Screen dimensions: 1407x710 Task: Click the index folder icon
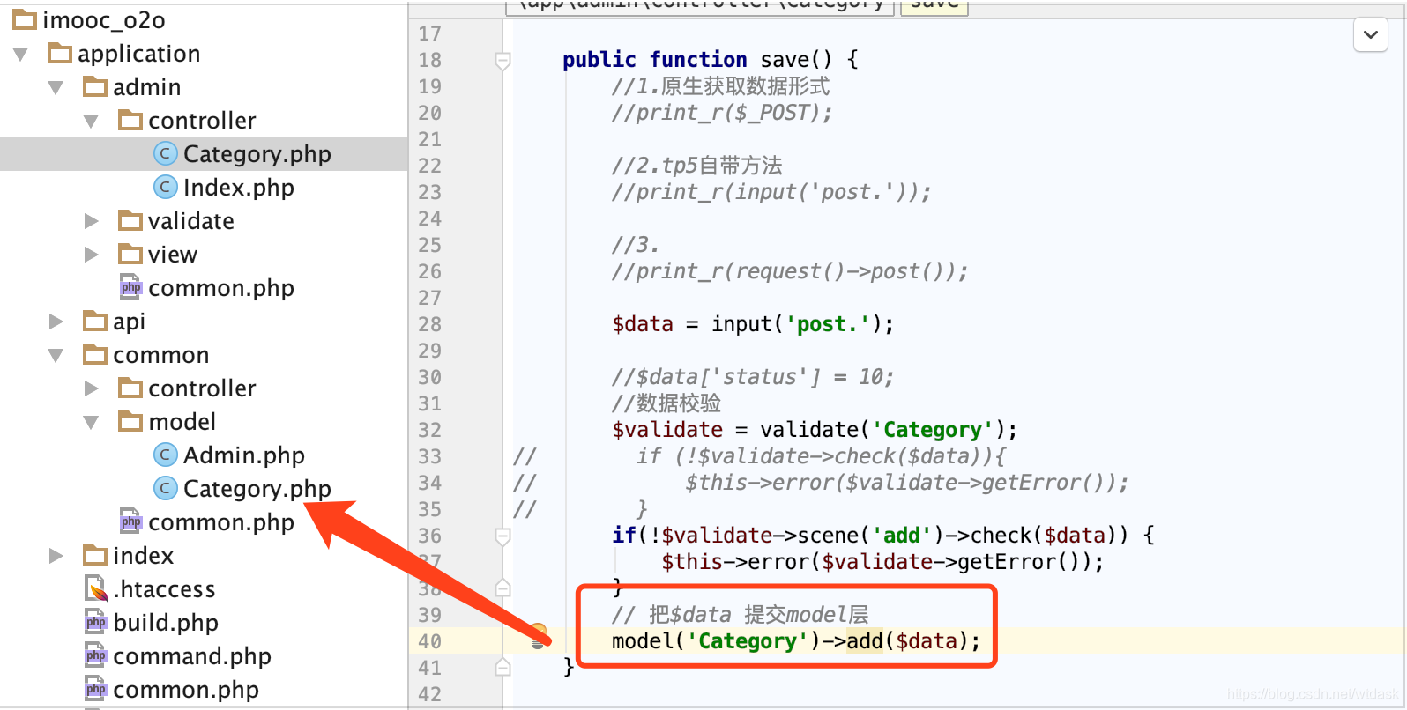pyautogui.click(x=95, y=555)
